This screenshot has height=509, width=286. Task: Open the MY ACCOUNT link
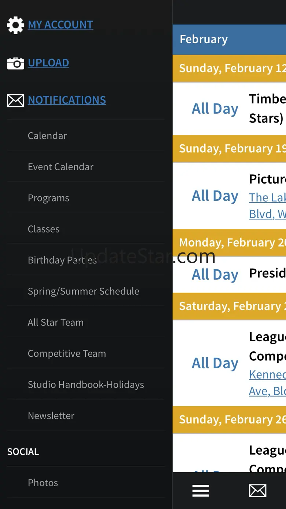(60, 25)
